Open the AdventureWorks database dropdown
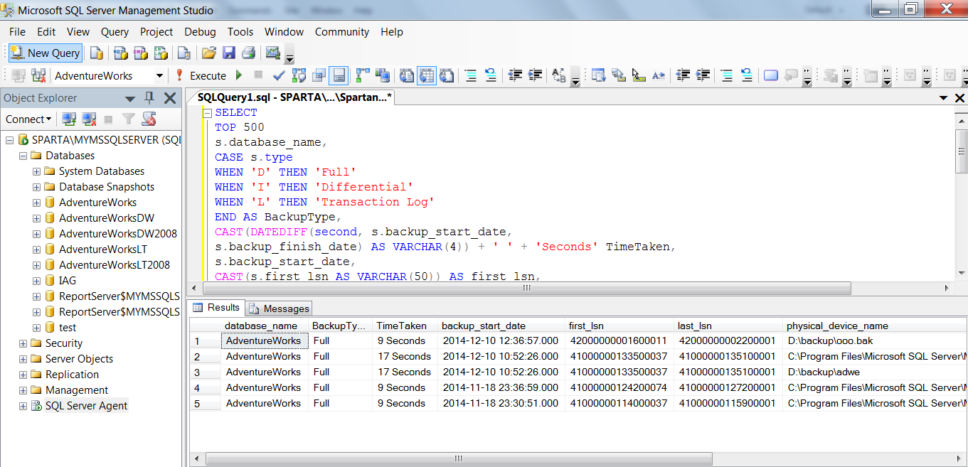Viewport: 968px width, 467px height. pyautogui.click(x=159, y=75)
